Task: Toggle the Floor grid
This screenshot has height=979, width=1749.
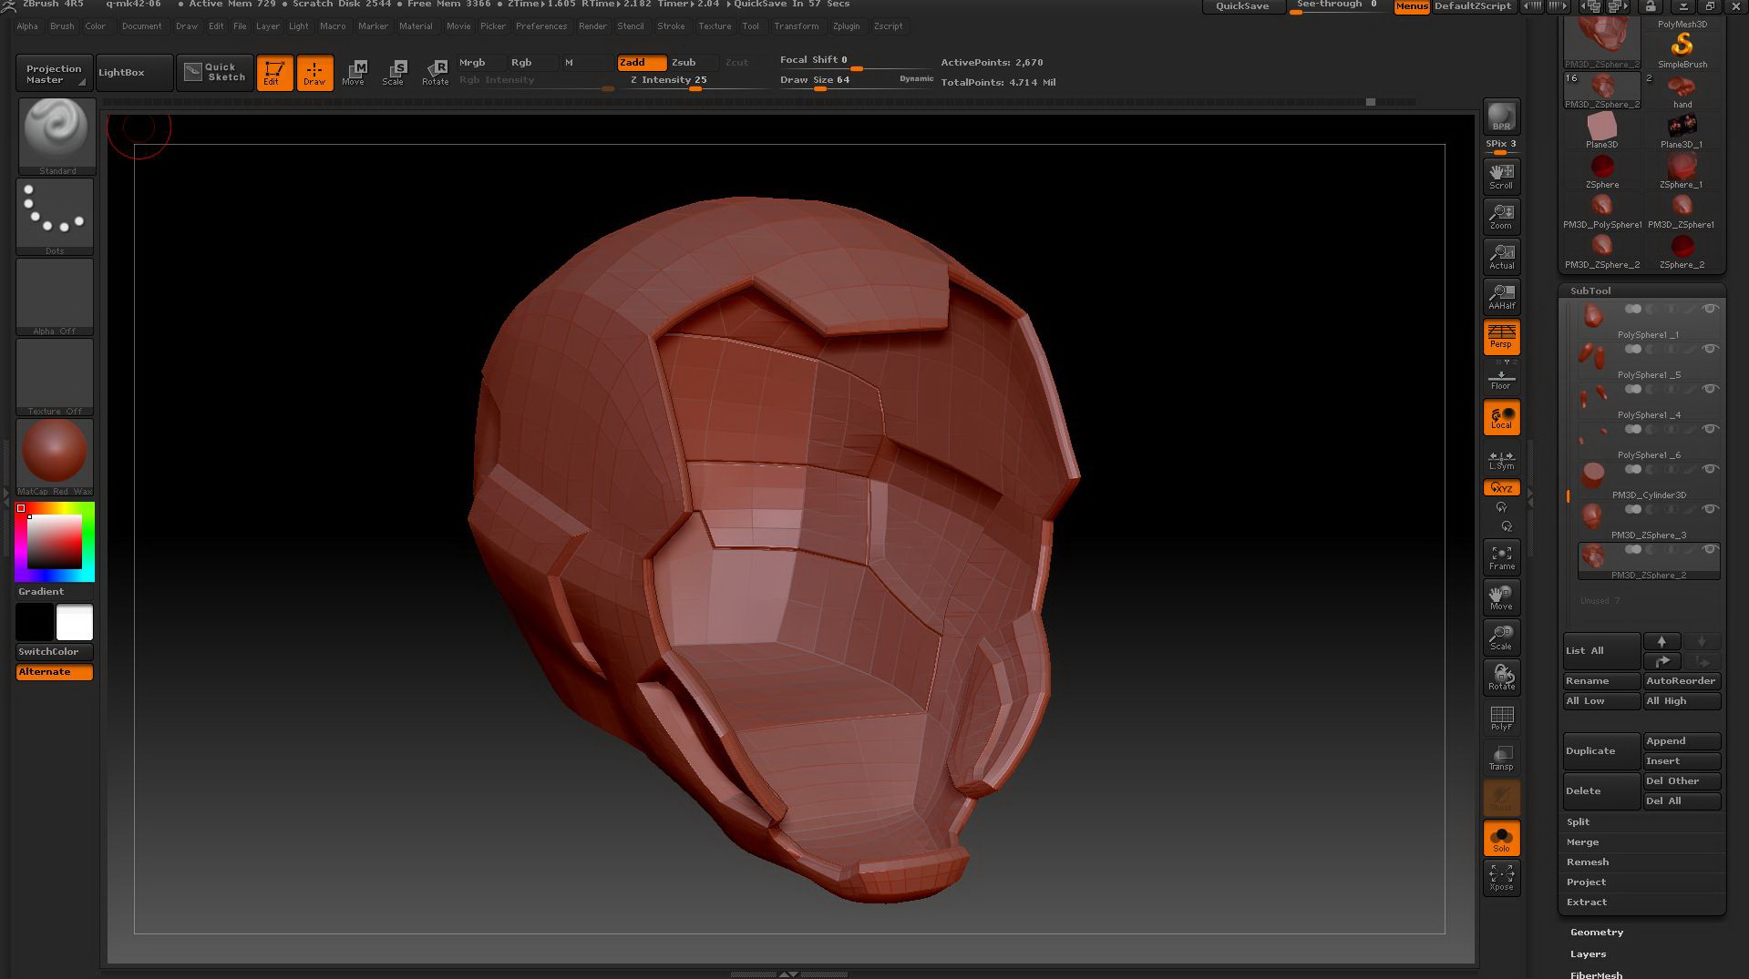Action: (1501, 376)
